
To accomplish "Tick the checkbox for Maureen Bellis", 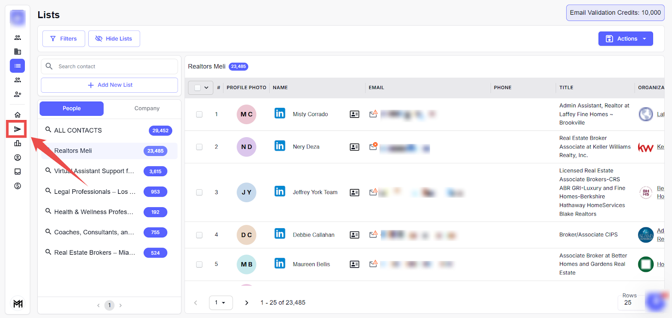I will (x=199, y=265).
